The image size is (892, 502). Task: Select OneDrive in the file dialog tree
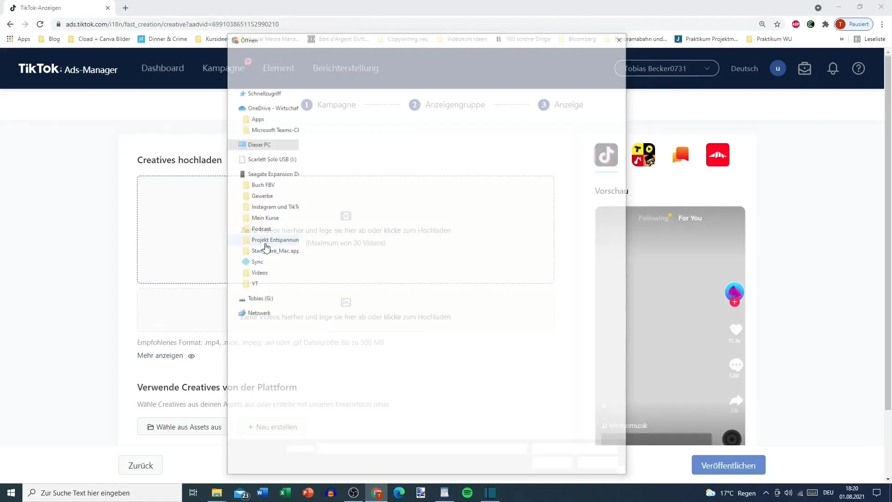tap(269, 108)
